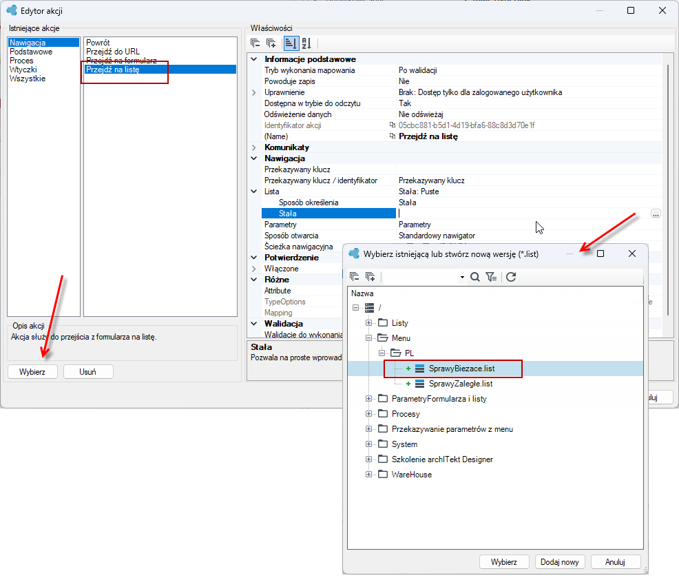Click Dodaj nowy in the picker dialog

[560, 562]
